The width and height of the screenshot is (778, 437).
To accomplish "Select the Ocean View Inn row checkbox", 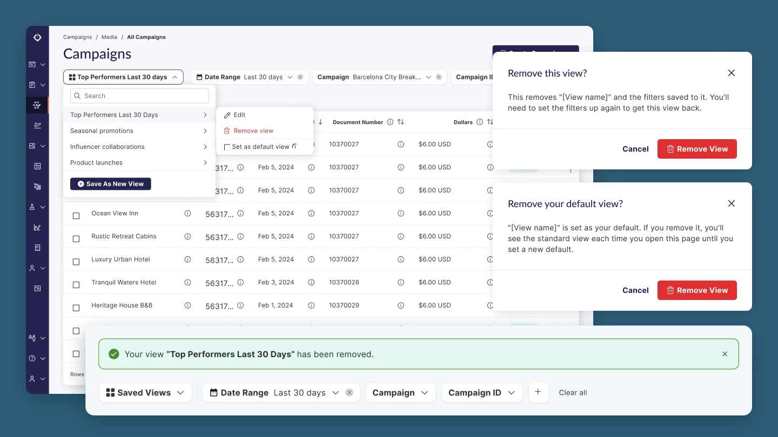I will (x=76, y=215).
